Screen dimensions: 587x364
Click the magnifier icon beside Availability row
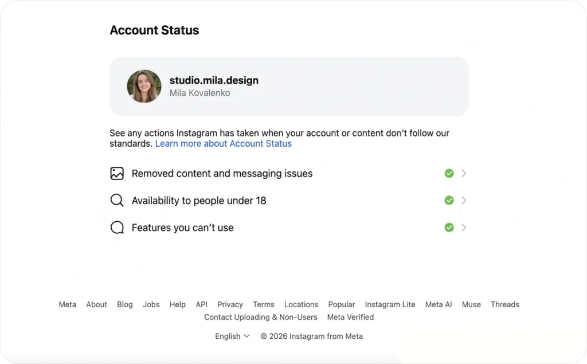point(117,201)
